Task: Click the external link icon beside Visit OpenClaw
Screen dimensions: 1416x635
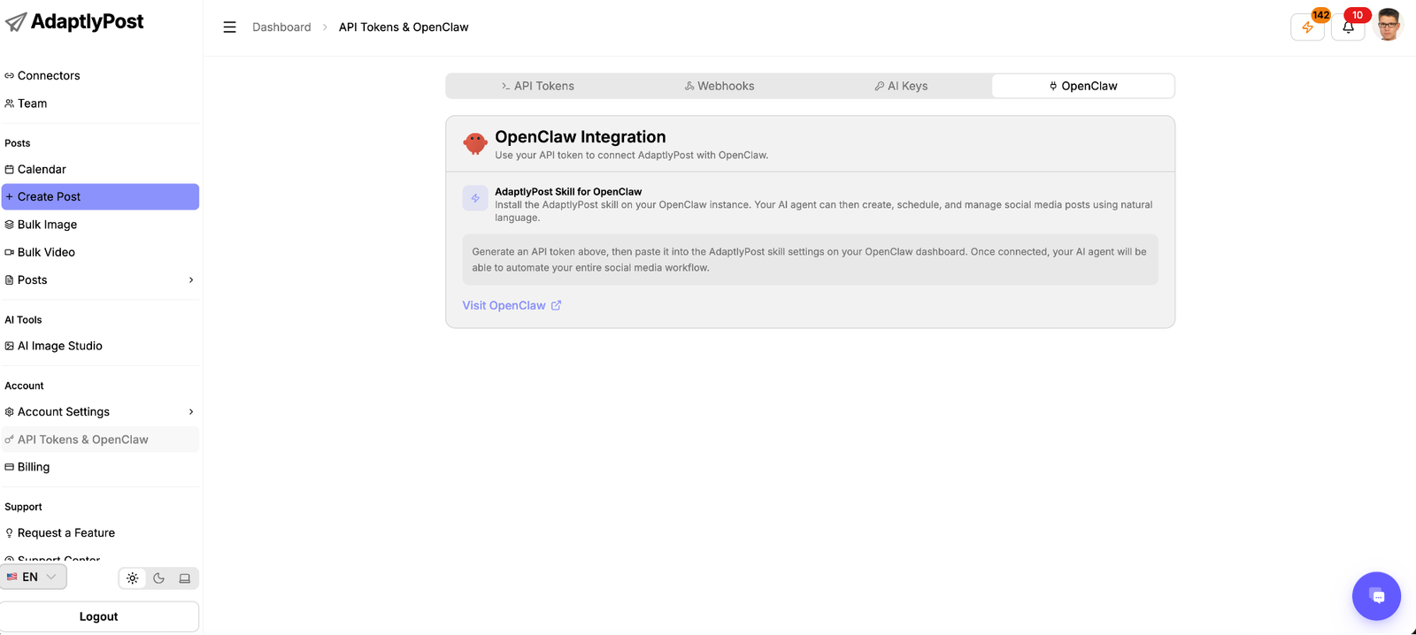Action: point(556,305)
